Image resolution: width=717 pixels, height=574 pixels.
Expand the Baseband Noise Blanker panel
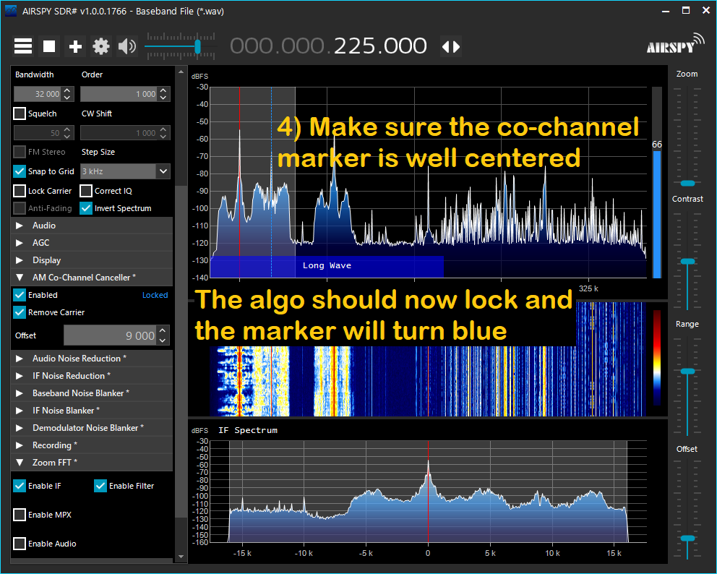pyautogui.click(x=92, y=393)
